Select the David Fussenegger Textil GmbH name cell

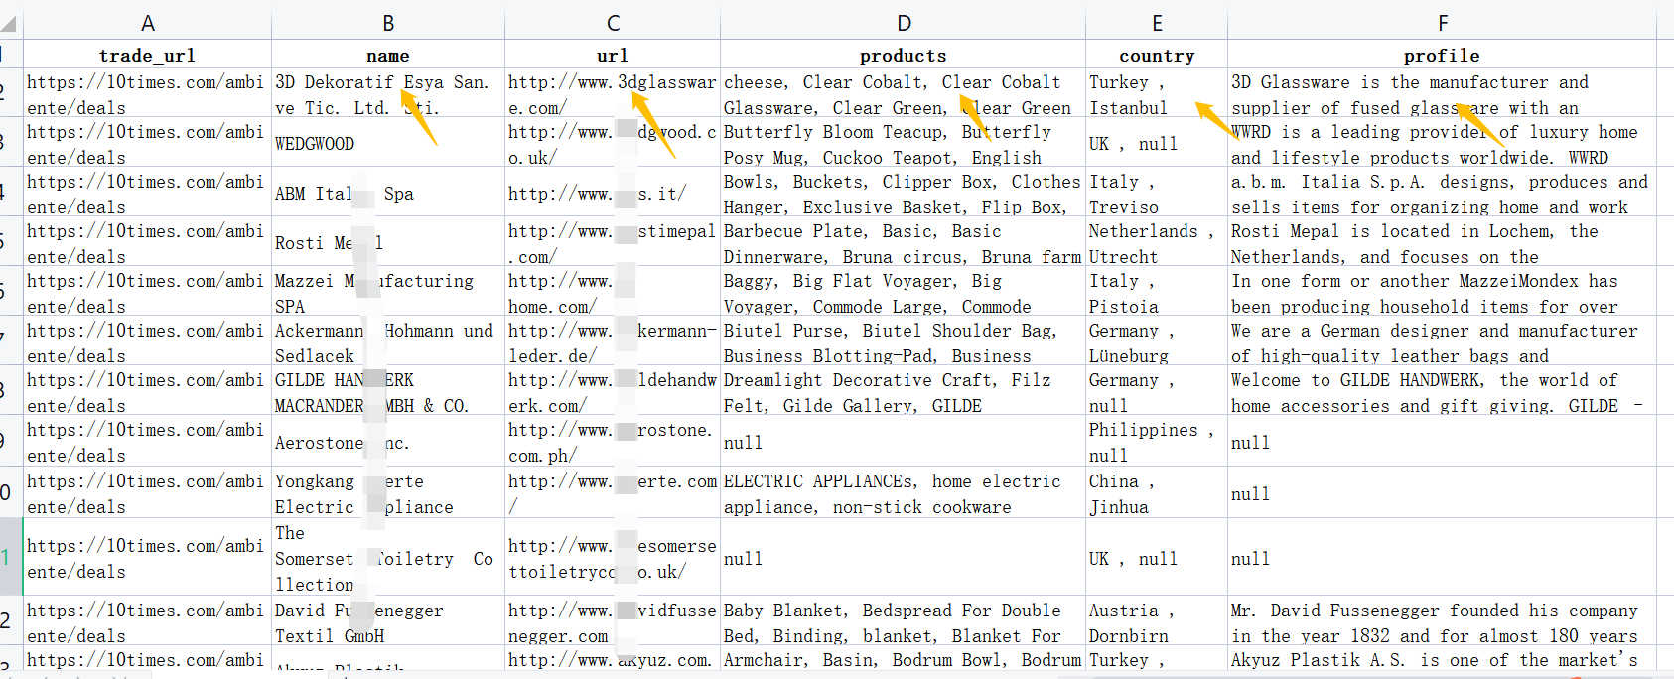(x=388, y=622)
